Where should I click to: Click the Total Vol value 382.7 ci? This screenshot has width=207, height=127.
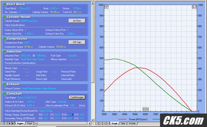pos(77,12)
